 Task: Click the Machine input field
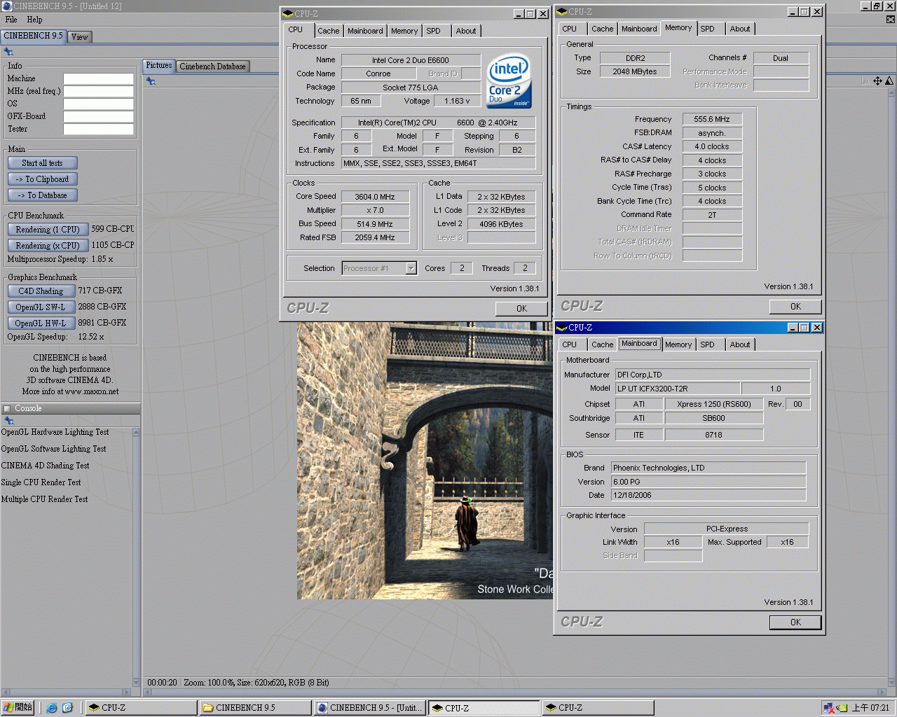(x=98, y=78)
